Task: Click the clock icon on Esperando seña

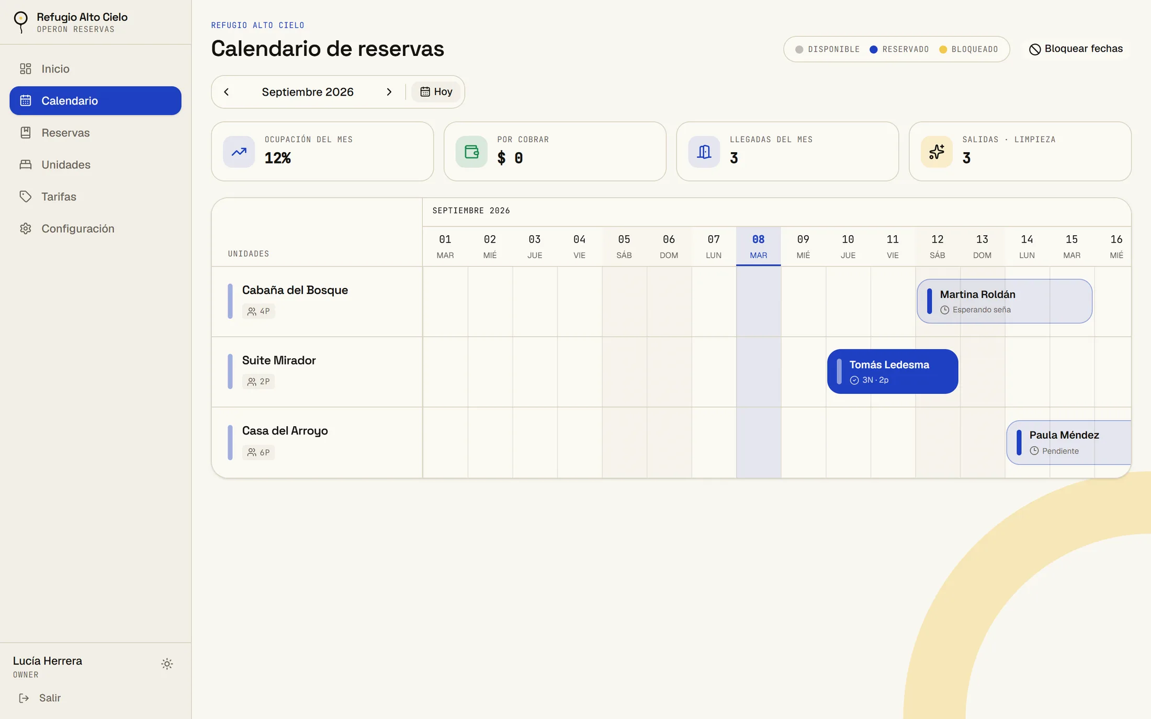Action: coord(944,310)
